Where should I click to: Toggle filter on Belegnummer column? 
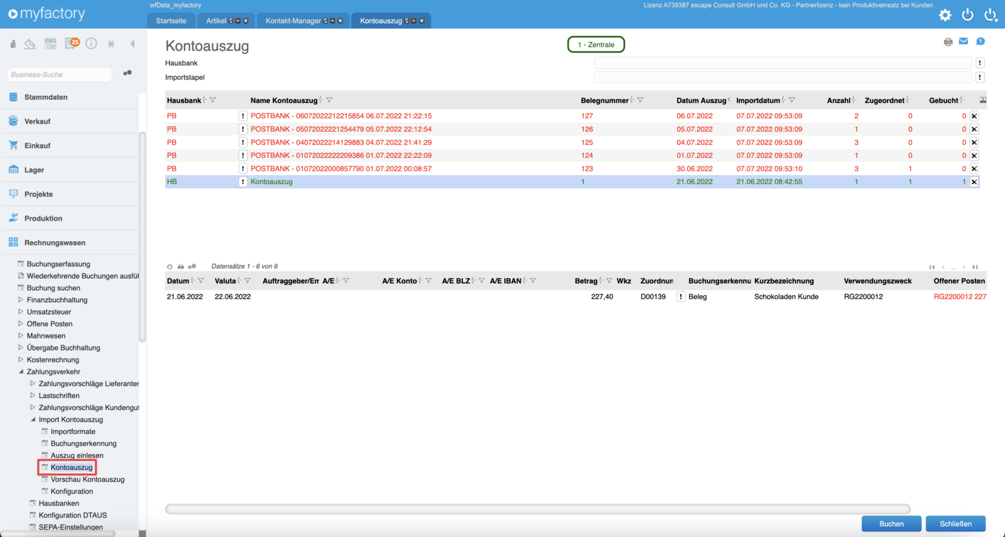[x=640, y=100]
